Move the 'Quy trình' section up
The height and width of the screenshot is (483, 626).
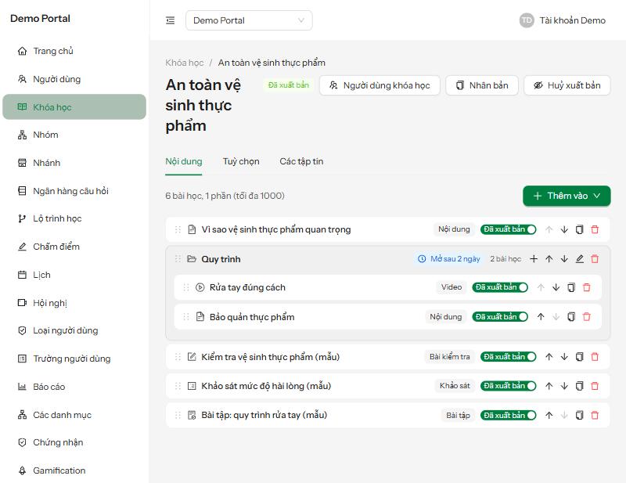point(549,259)
